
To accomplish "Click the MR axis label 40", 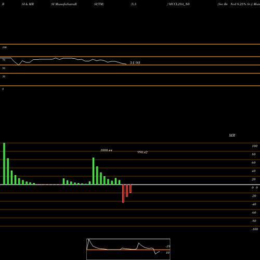I will coord(254,171).
